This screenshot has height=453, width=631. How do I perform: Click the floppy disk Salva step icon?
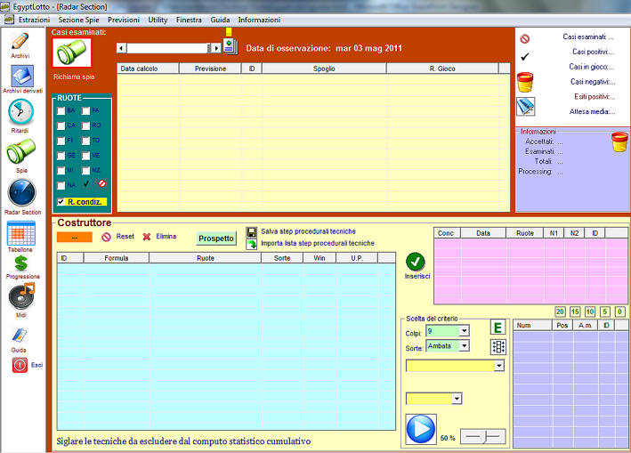[x=252, y=232]
